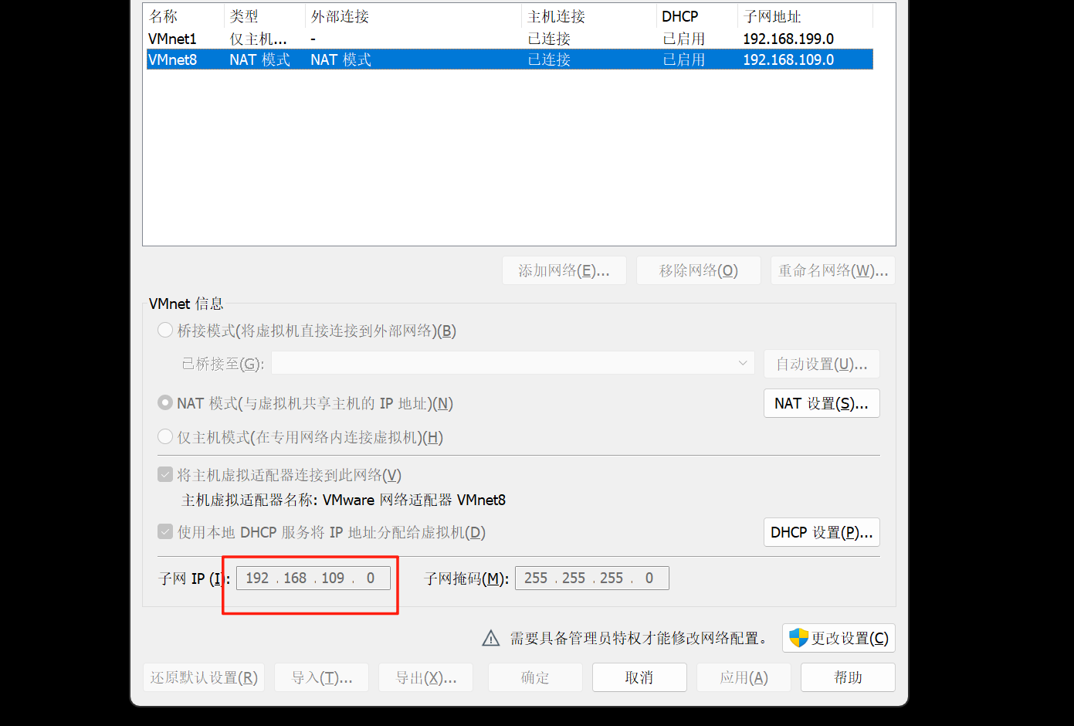Click the 外部连接 column header

pyautogui.click(x=414, y=16)
